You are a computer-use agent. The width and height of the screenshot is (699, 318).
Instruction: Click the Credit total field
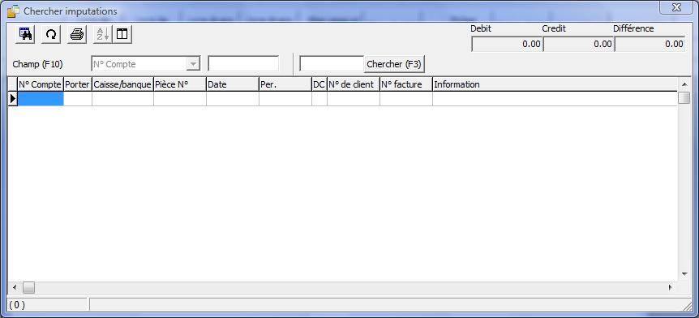[x=578, y=44]
